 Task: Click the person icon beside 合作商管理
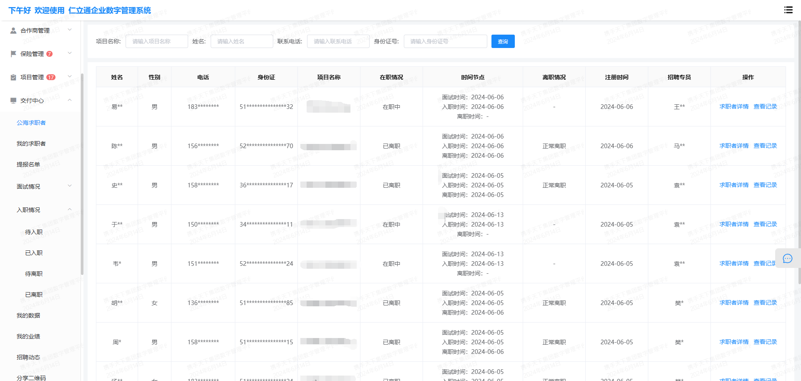(13, 30)
